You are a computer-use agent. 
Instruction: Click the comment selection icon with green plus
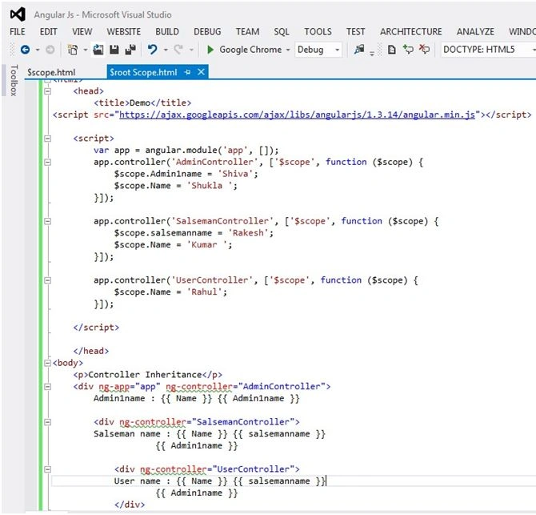tap(408, 50)
